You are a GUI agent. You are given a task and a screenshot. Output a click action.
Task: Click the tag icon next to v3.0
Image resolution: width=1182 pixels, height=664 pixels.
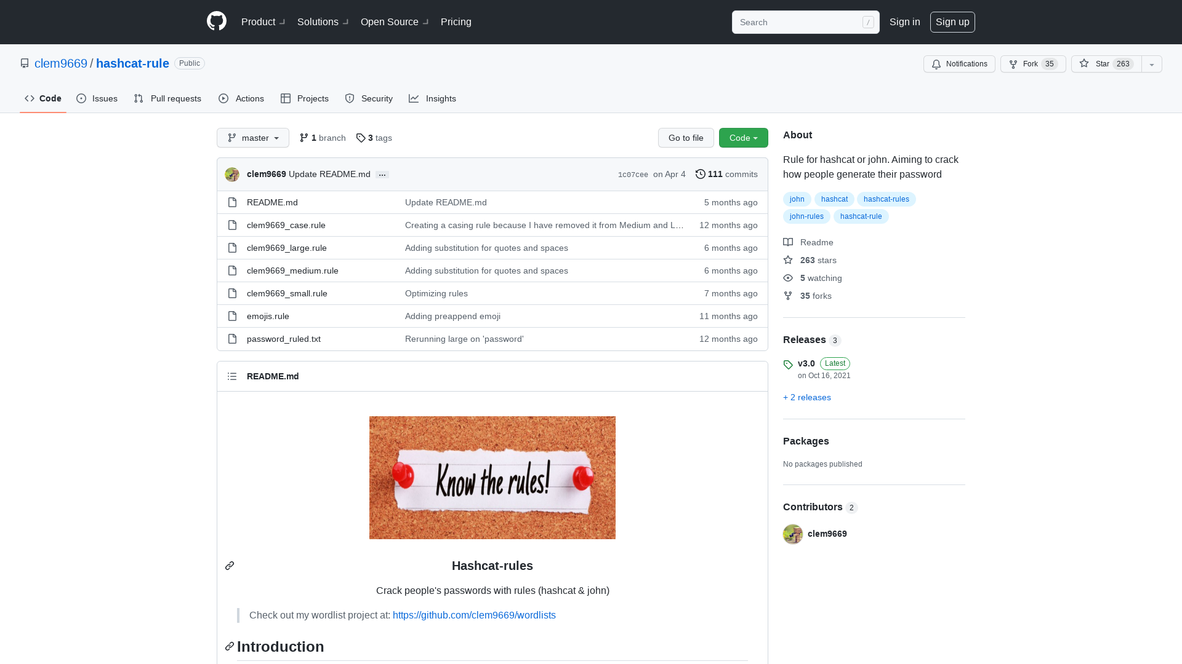click(788, 365)
